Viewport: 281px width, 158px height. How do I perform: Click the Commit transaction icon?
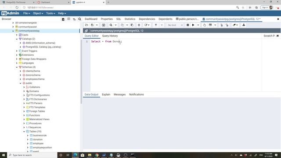[221, 25]
